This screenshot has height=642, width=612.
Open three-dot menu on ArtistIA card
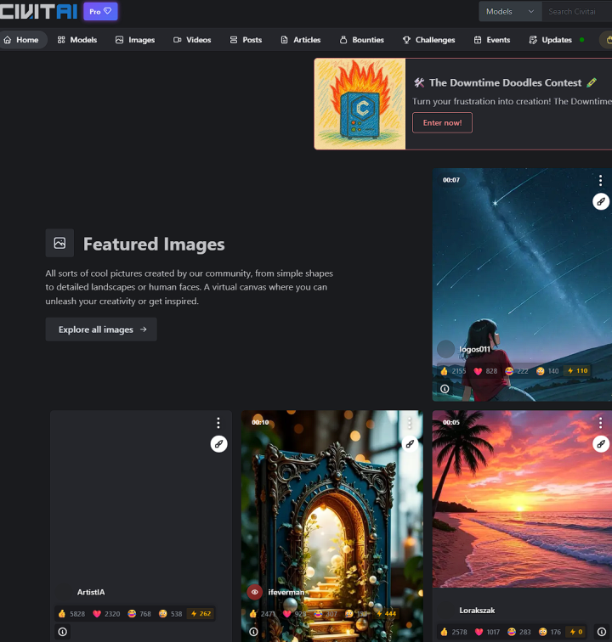pos(218,423)
